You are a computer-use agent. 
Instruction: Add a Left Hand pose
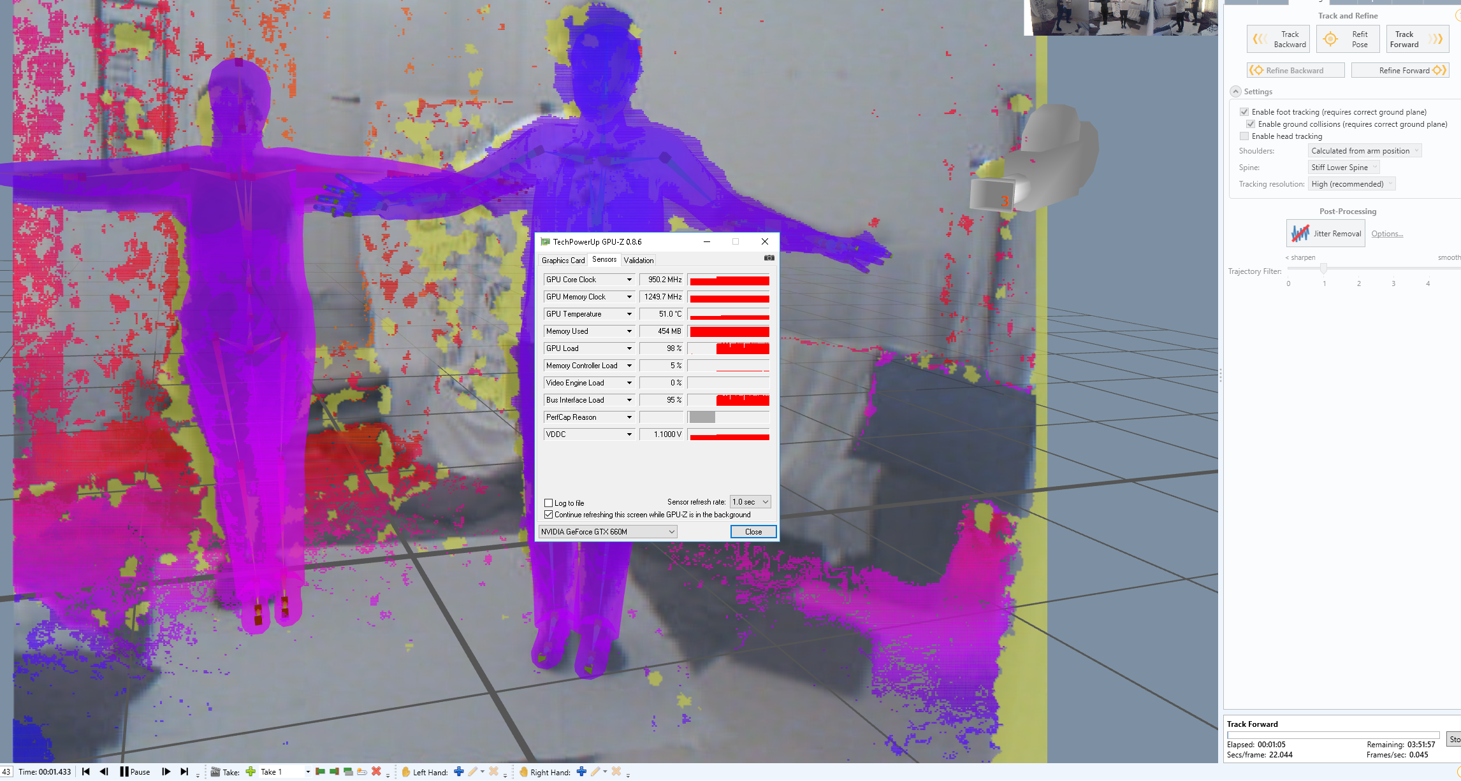459,771
